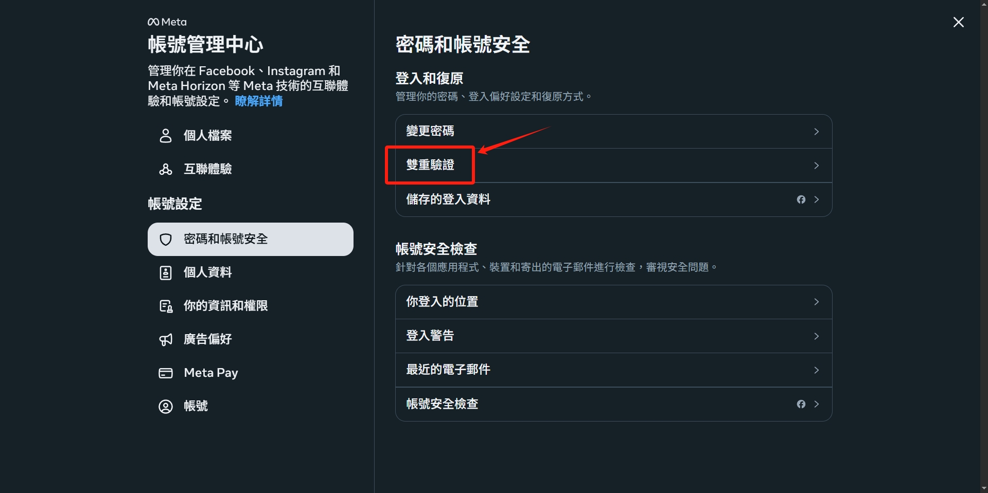Close the account center dialog with X
The height and width of the screenshot is (493, 988).
pos(958,22)
